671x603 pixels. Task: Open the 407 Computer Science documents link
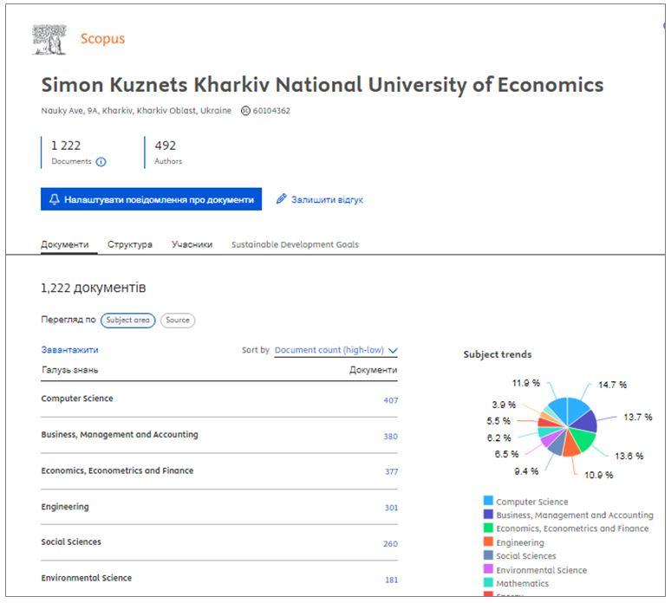click(390, 400)
